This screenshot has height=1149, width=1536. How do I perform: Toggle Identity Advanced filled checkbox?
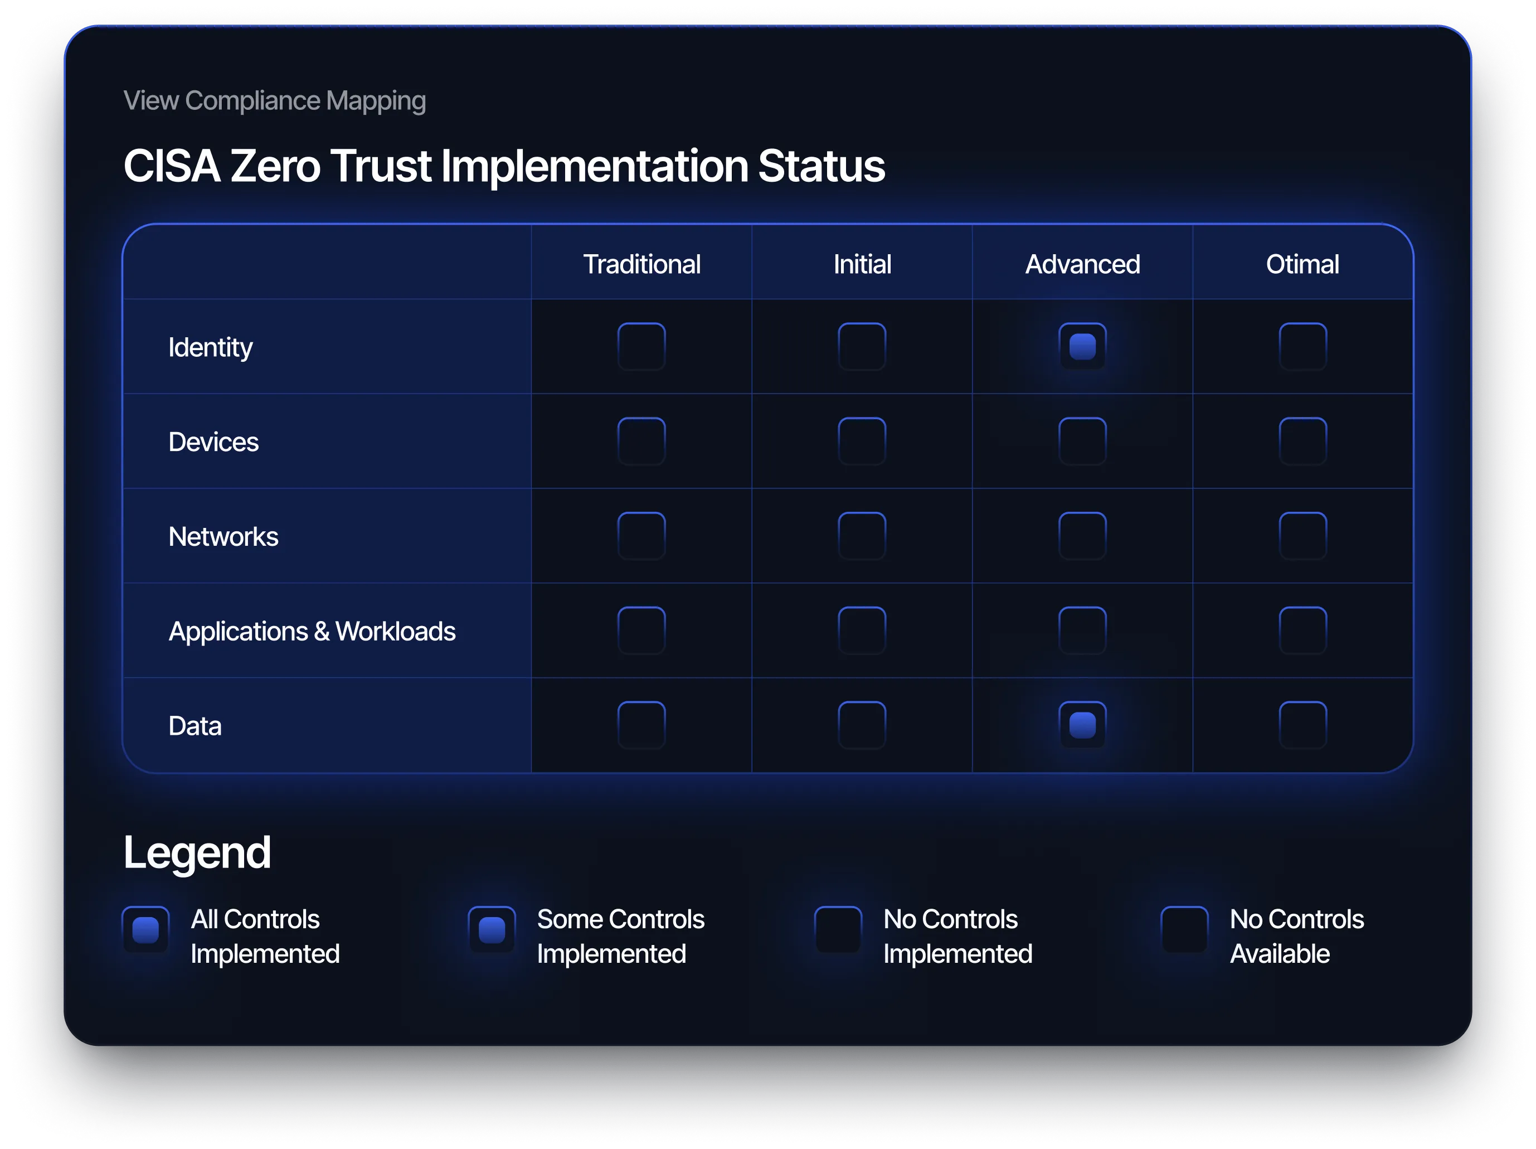click(1082, 347)
